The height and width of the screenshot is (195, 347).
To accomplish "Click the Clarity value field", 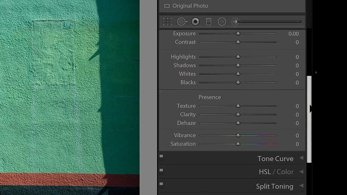I will (x=297, y=115).
